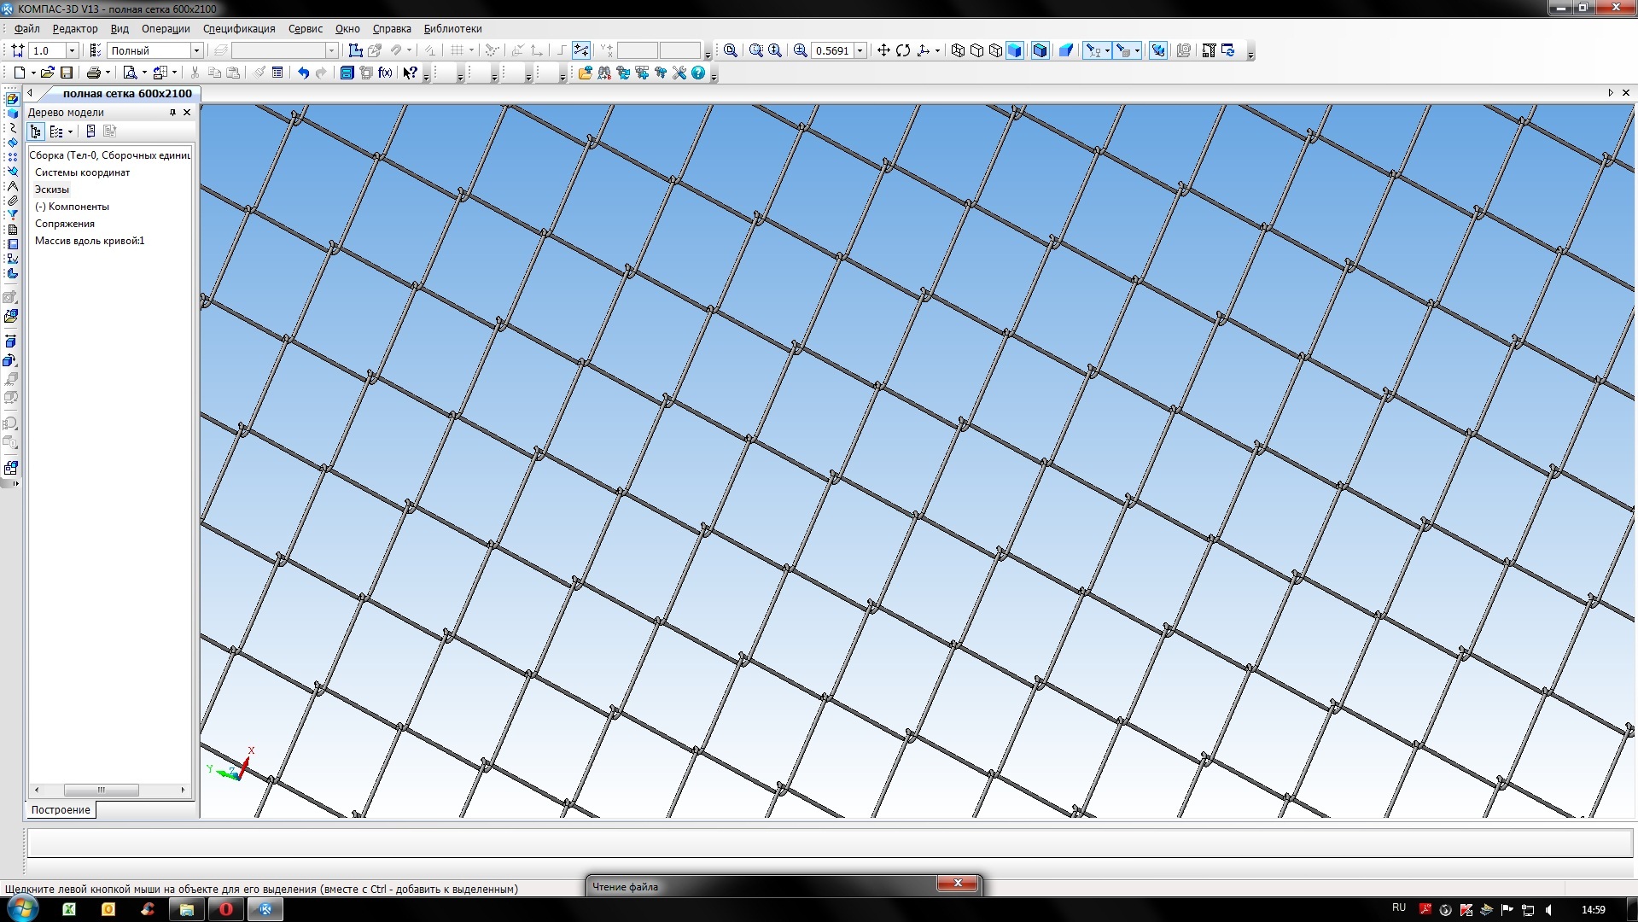Open view orientation axes tool
Image resolution: width=1638 pixels, height=922 pixels.
(923, 50)
